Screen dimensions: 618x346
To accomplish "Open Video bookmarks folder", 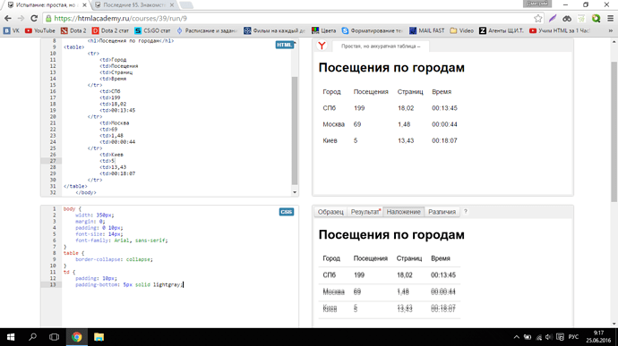I will [x=461, y=30].
